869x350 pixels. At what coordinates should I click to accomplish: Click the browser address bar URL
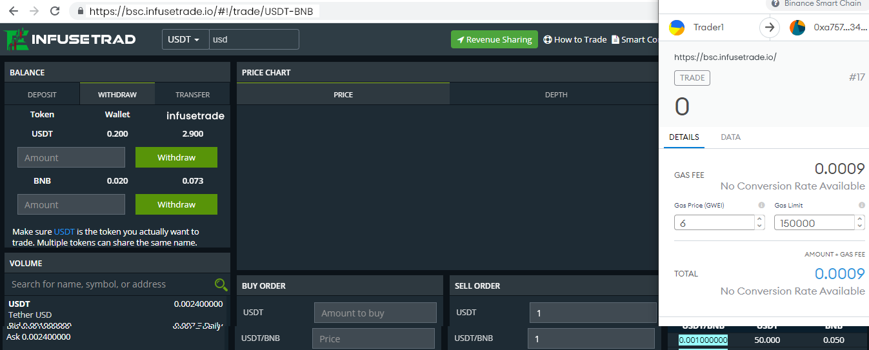coord(201,11)
